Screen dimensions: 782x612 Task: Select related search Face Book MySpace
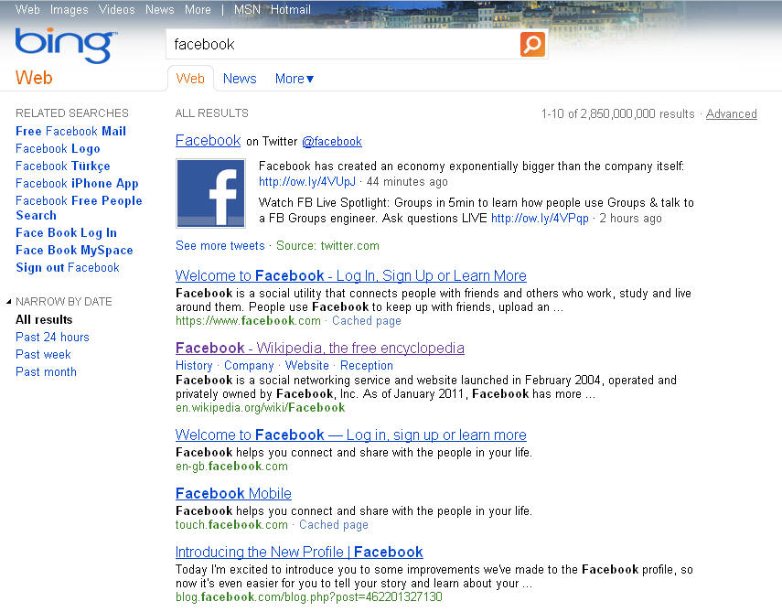click(x=74, y=251)
